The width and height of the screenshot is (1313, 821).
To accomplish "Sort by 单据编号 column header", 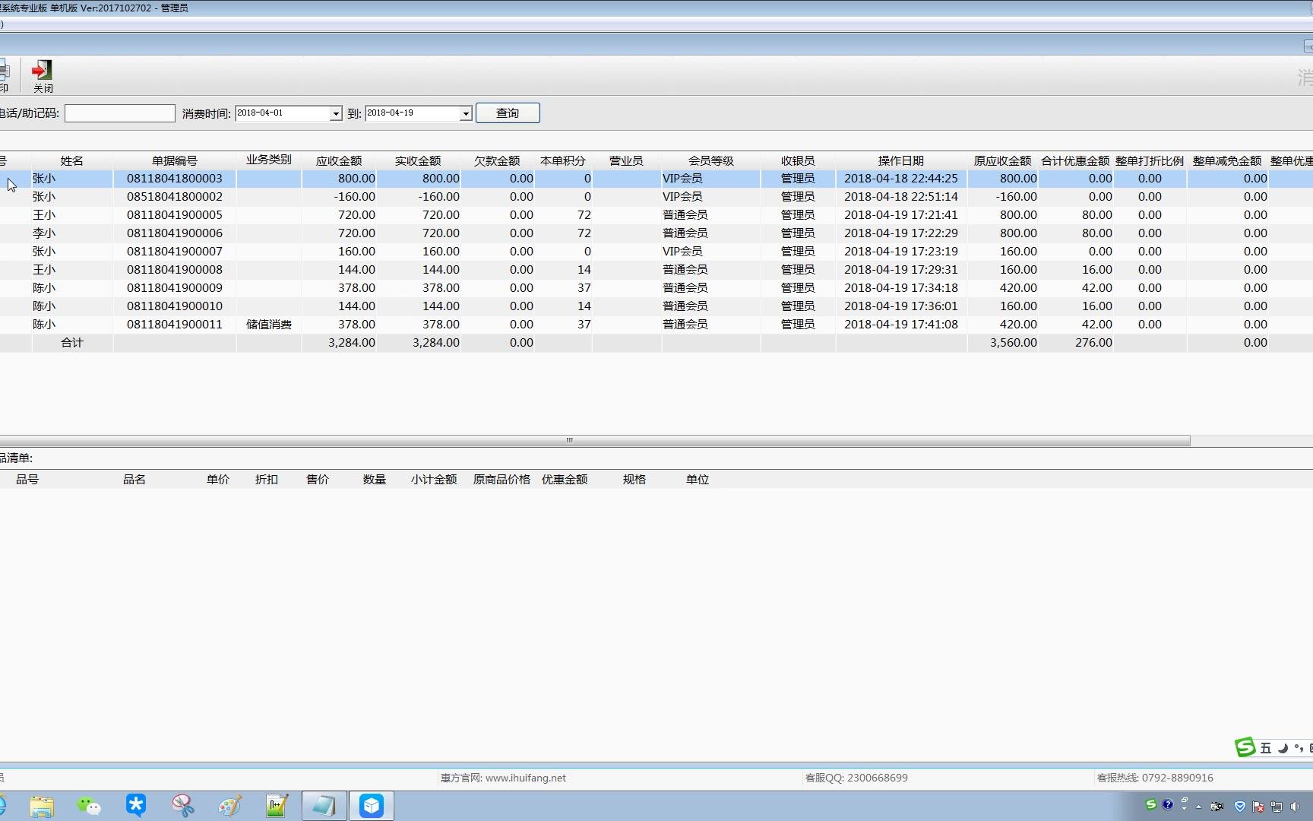I will pos(175,160).
